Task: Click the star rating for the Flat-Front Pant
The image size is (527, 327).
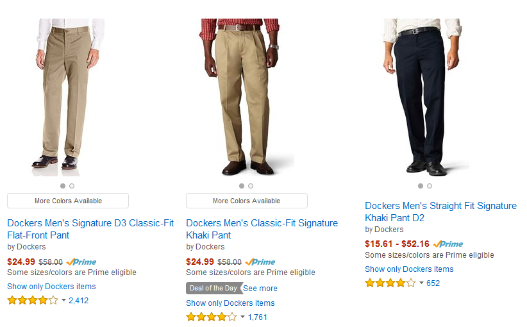Action: coord(33,300)
